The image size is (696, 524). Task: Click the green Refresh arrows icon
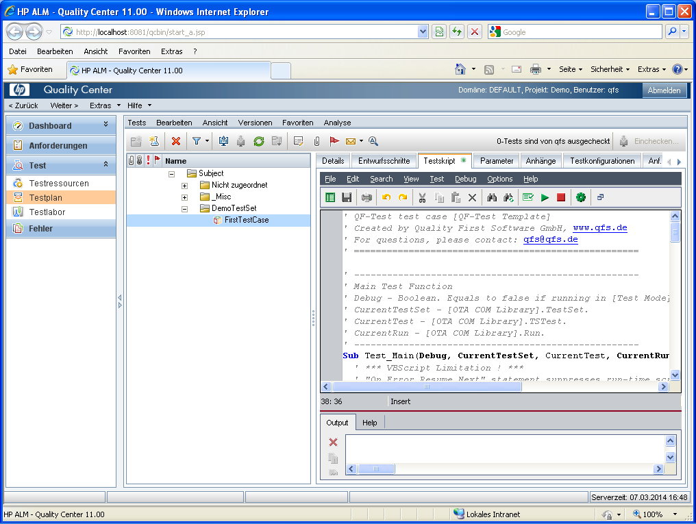259,141
